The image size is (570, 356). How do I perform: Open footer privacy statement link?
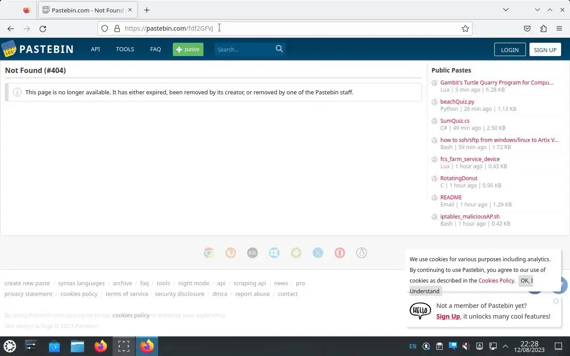click(x=28, y=294)
